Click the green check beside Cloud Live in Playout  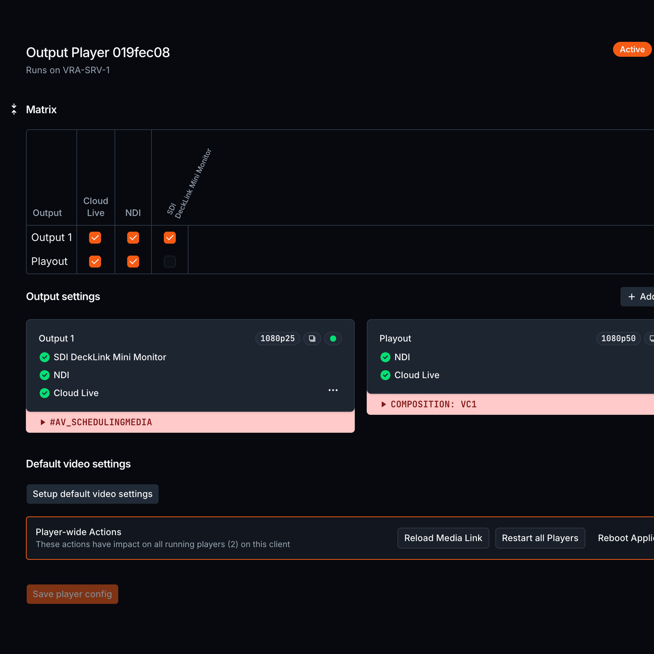tap(385, 375)
